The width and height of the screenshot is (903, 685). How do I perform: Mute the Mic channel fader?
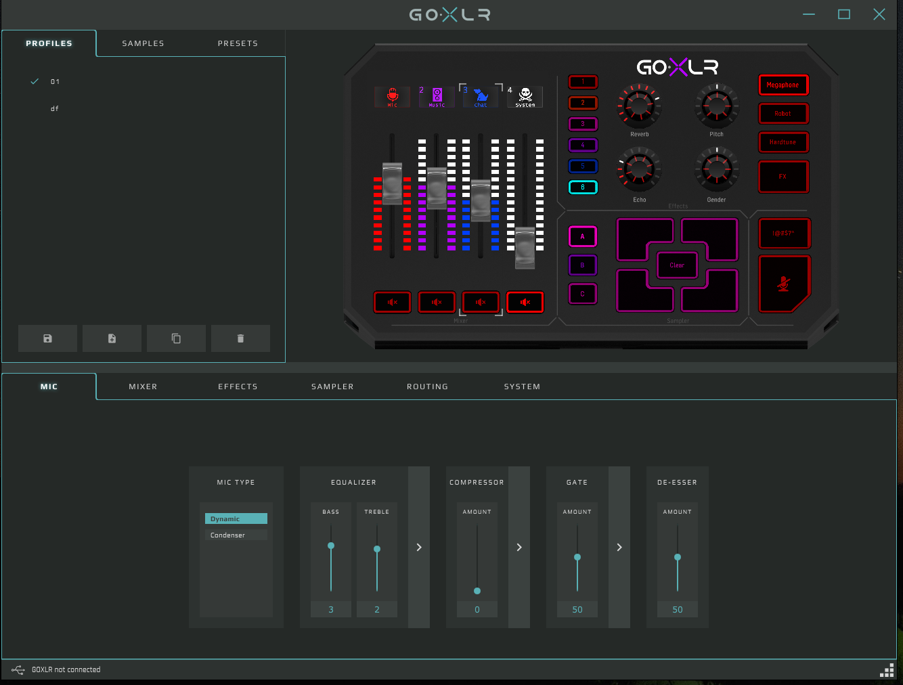[x=392, y=302]
